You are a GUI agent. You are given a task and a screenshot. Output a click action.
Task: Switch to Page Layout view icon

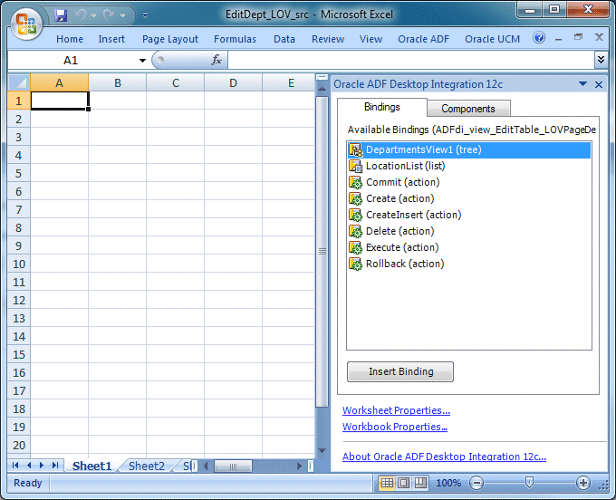[404, 483]
